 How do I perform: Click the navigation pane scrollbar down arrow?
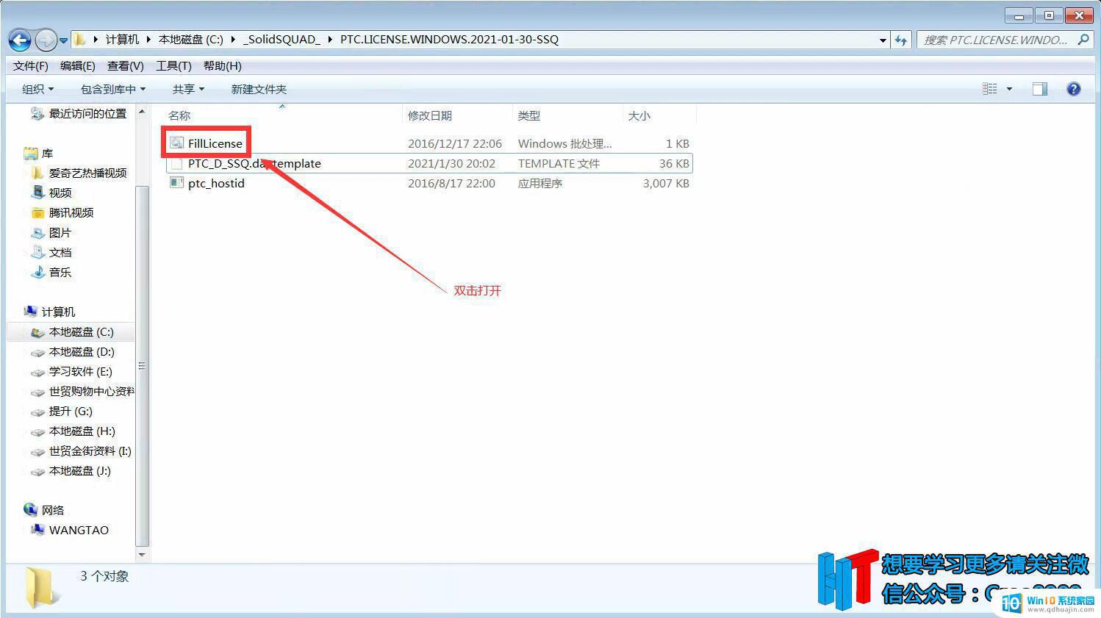pyautogui.click(x=142, y=555)
